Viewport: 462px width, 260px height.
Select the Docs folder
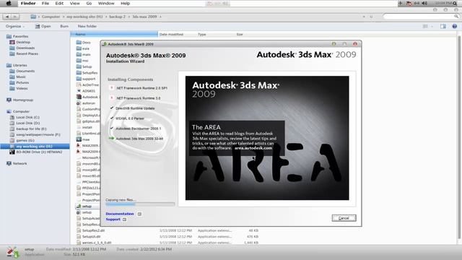[x=84, y=43]
